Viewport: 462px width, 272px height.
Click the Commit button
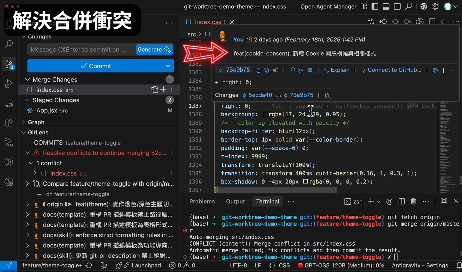[x=96, y=66]
